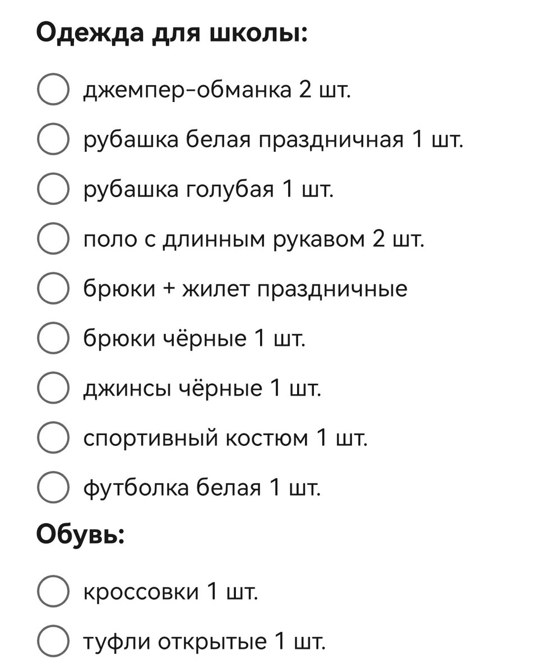The height and width of the screenshot is (672, 533).
Task: Click the кроссовки 1 шт. text
Action: [x=171, y=592]
